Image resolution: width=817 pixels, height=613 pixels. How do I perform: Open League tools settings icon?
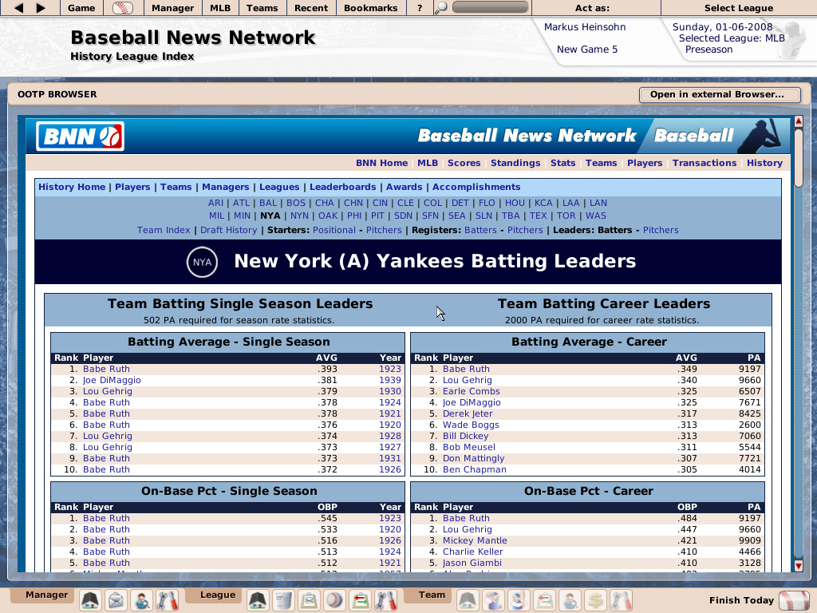(385, 600)
